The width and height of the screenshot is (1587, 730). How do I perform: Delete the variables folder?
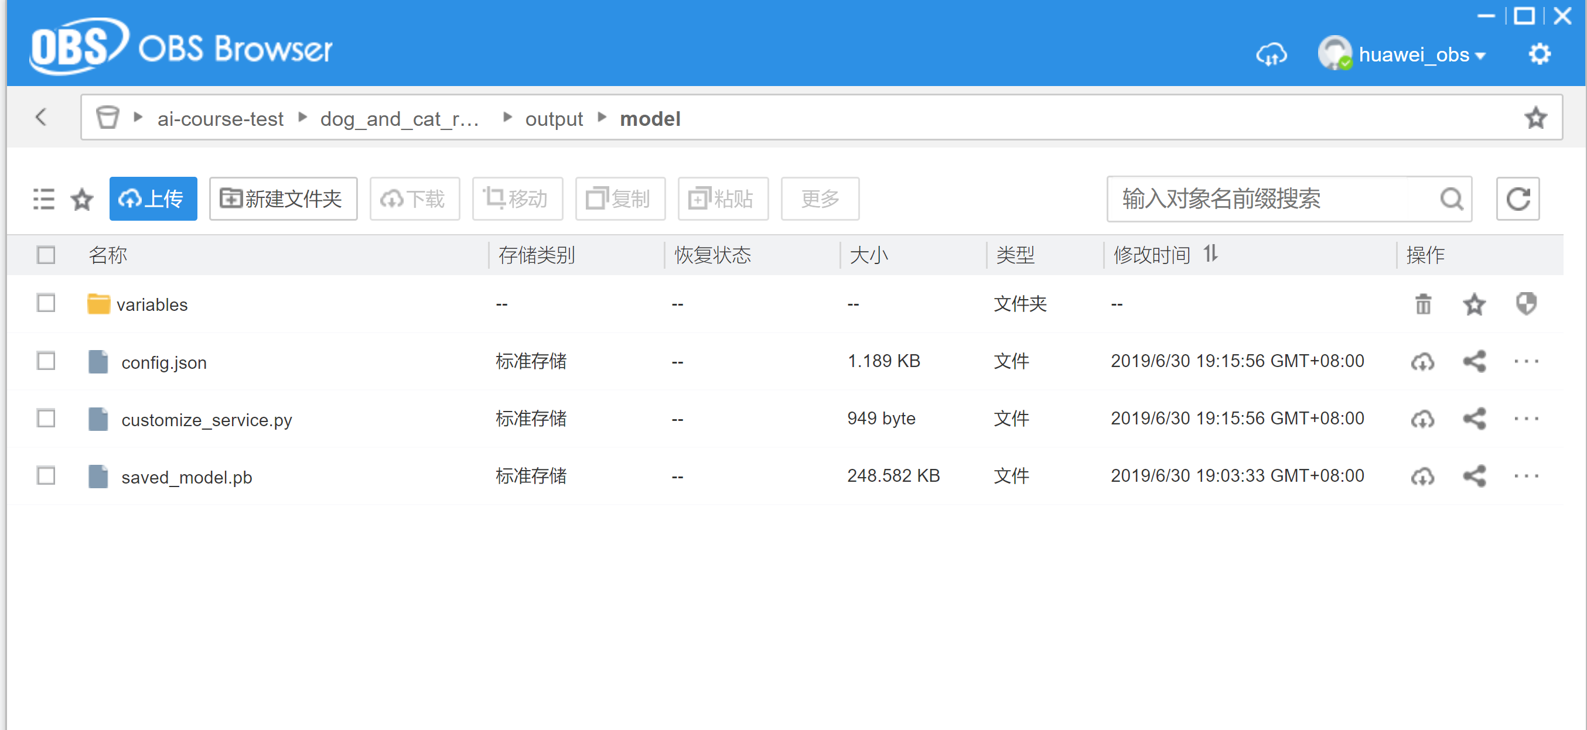pos(1422,304)
